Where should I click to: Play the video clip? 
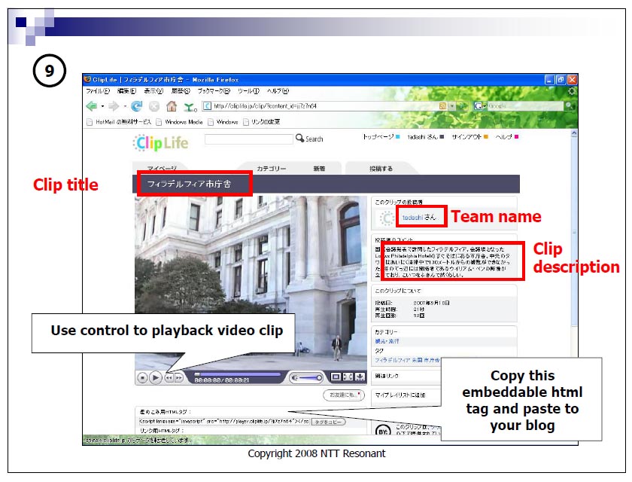(156, 378)
